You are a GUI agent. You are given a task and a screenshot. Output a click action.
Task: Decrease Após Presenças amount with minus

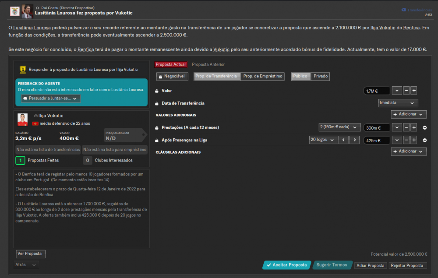[x=406, y=140]
